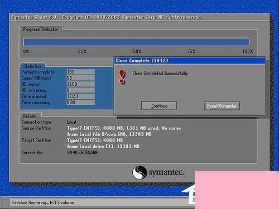Click the Symantec swirl logo icon
This screenshot has width=279, height=209.
click(x=139, y=172)
